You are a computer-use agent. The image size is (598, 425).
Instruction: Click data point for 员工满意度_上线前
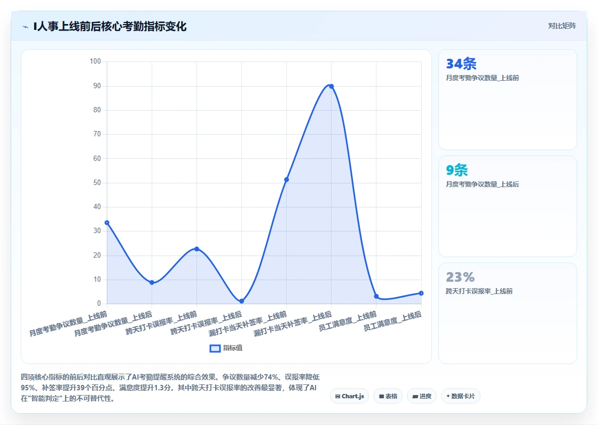pos(376,296)
